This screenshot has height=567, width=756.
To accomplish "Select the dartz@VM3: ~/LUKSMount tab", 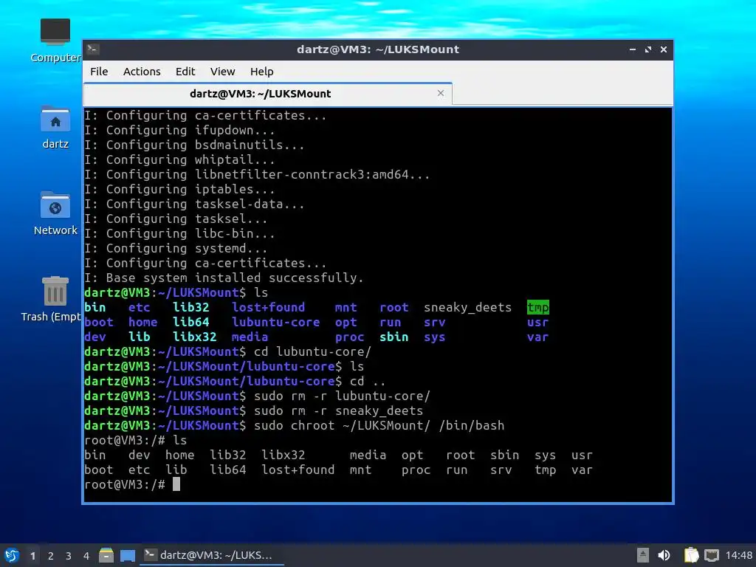I will point(267,94).
